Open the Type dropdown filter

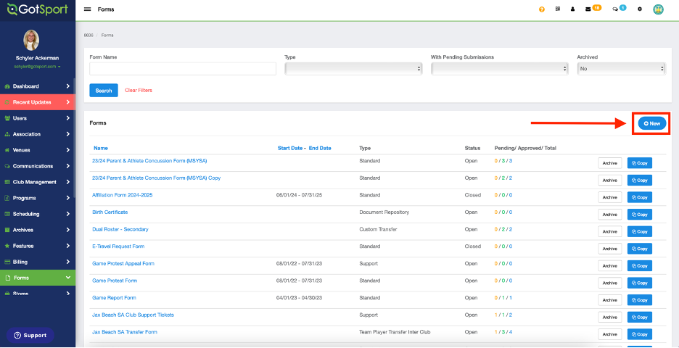tap(353, 68)
